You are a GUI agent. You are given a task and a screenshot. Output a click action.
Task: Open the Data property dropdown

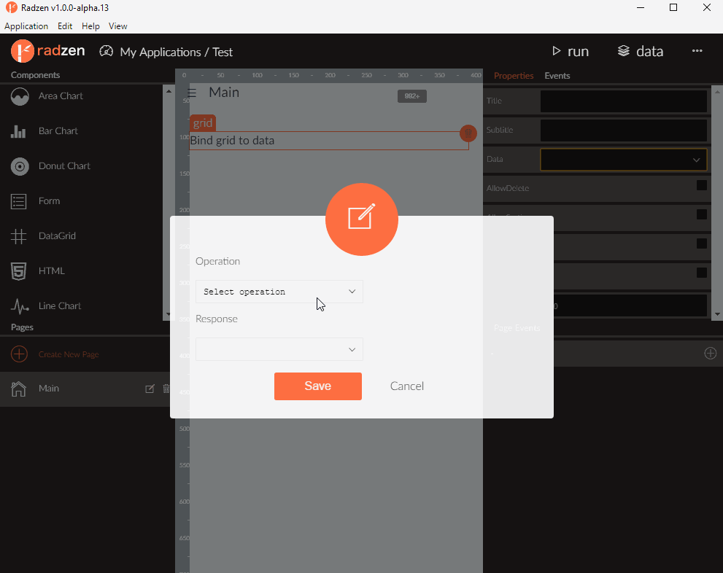[x=623, y=159]
